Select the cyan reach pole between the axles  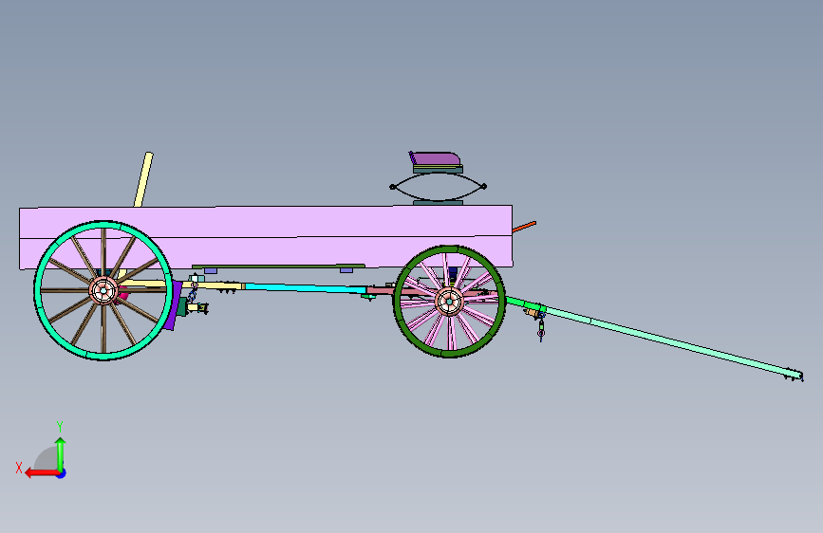(x=305, y=288)
